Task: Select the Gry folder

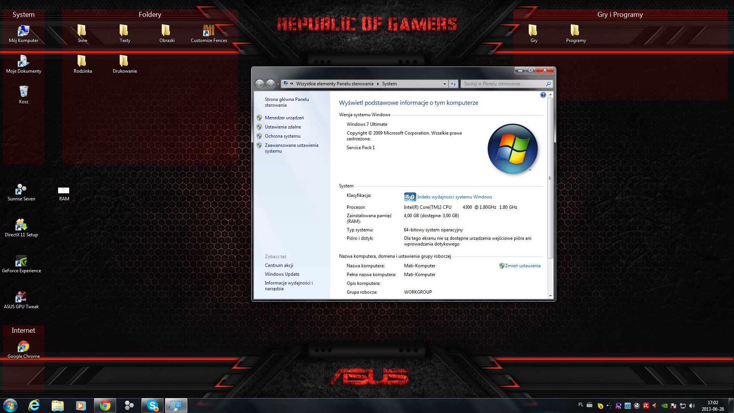Action: (x=533, y=34)
